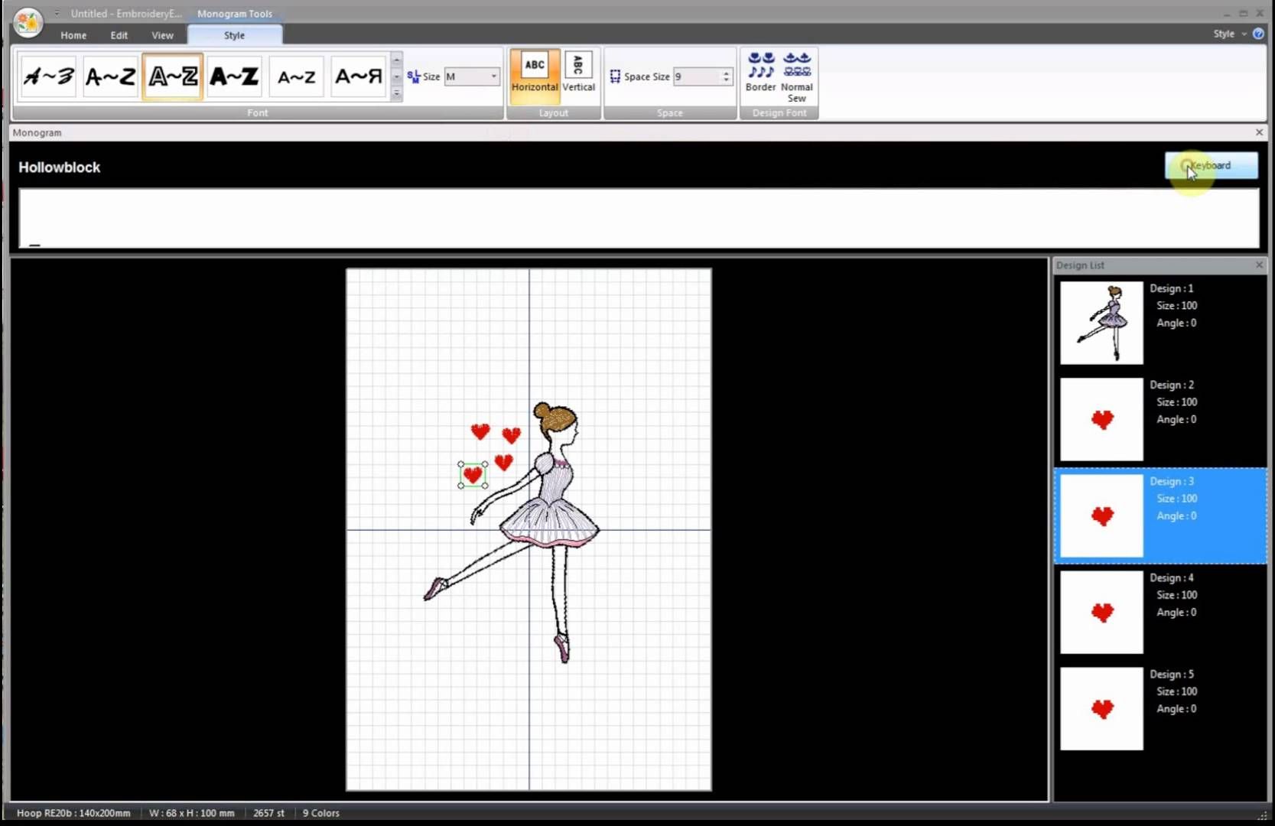Select the Design 1 ballerina thumbnail

tap(1101, 323)
